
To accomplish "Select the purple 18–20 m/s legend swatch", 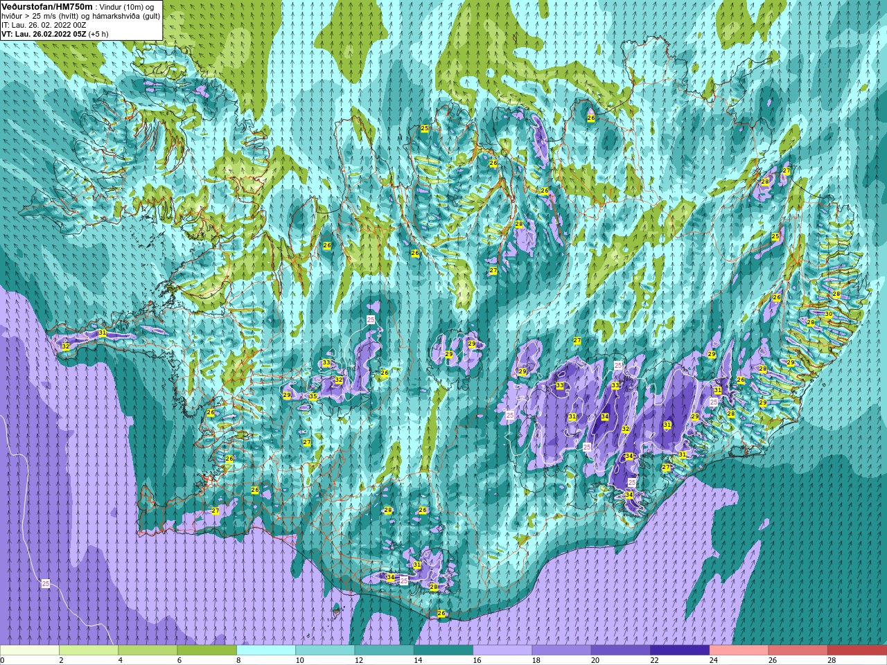I will point(561,650).
